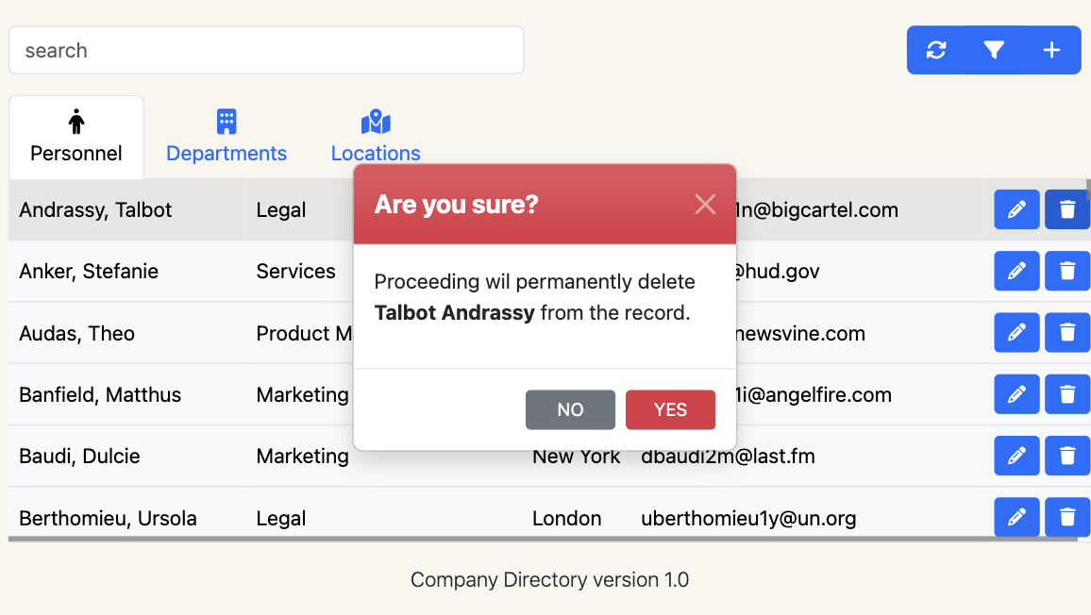Switch to the Departments tab
The height and width of the screenshot is (615, 1091).
coord(227,137)
